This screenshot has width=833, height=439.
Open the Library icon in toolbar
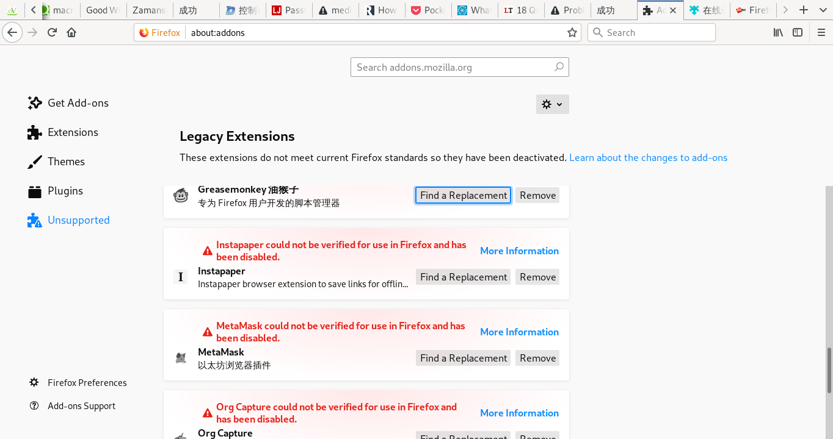point(778,32)
